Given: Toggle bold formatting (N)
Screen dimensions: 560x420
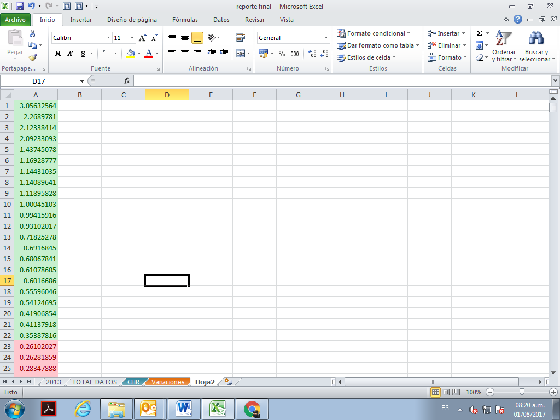Looking at the screenshot, I should pyautogui.click(x=58, y=54).
